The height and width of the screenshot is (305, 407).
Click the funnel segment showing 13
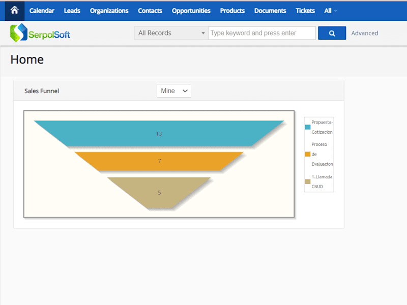pos(159,134)
